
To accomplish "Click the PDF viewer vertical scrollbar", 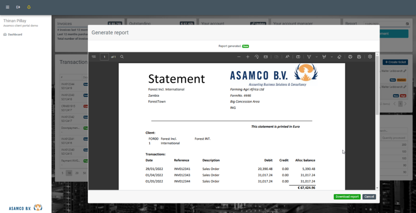I will (377, 92).
